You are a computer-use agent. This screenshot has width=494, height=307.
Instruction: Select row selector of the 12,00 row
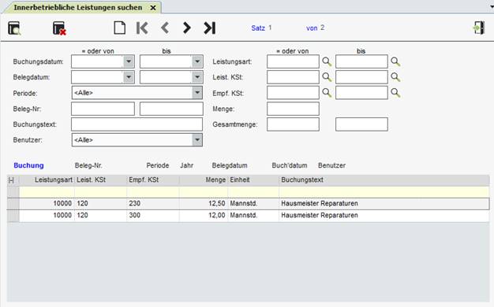13,216
